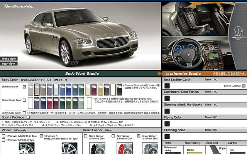Select 18" wheels & MICHELIN Tyre option
This screenshot has height=154, width=247.
coord(3,136)
